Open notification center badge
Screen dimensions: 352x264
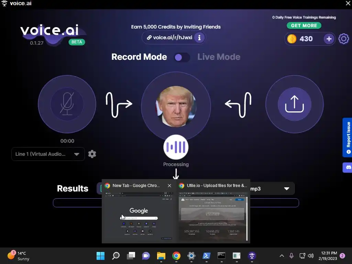[342, 256]
